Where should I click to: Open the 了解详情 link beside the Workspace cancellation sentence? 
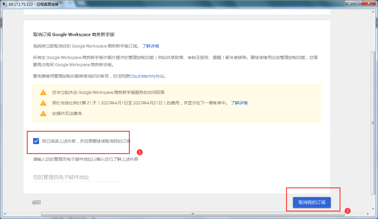[151, 46]
